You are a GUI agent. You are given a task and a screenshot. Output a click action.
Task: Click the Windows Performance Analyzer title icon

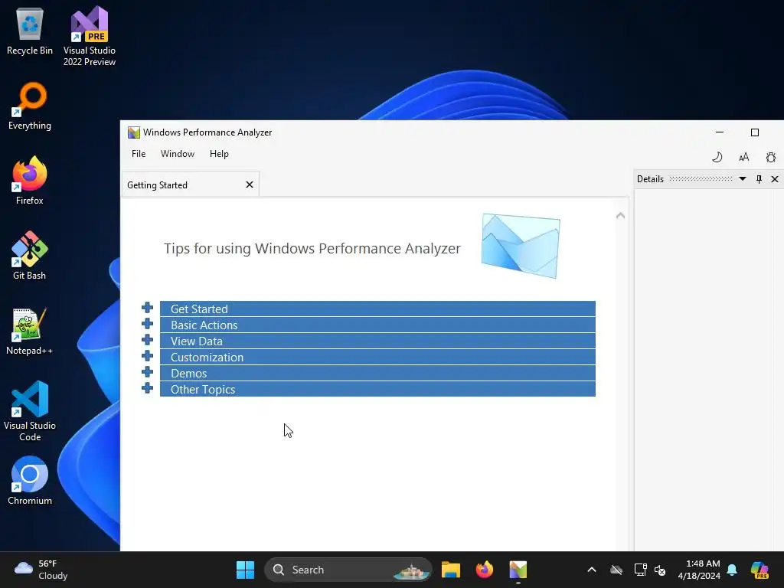[133, 132]
